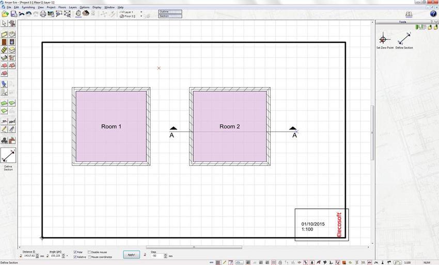Select the door tool

pyautogui.click(x=4, y=42)
